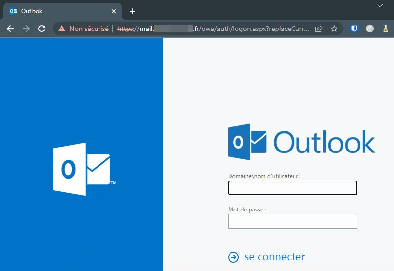
Task: Click the "Mot de passe :" label
Action: [247, 210]
